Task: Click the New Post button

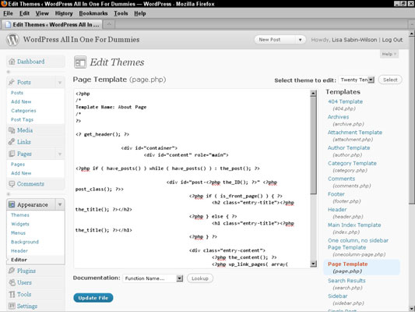Action: pos(276,40)
